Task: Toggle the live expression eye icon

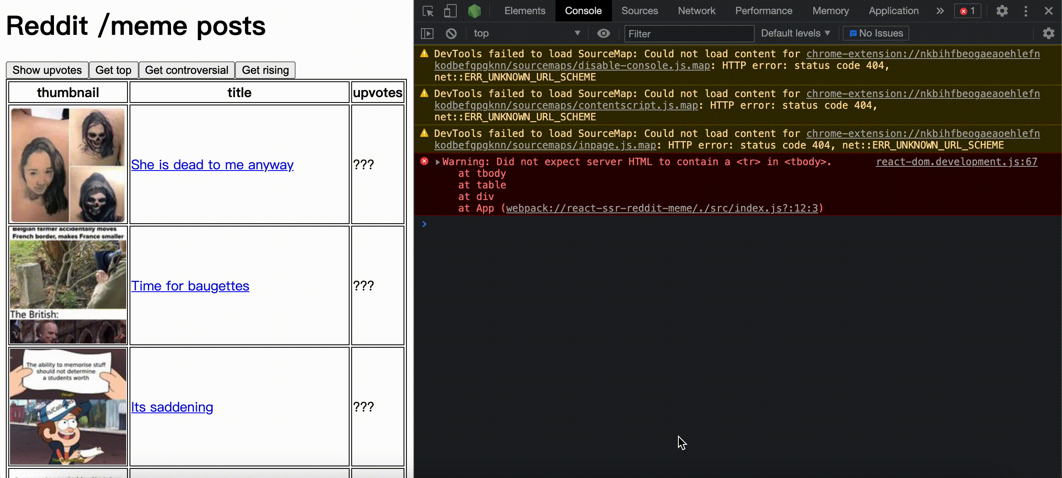Action: pos(604,33)
